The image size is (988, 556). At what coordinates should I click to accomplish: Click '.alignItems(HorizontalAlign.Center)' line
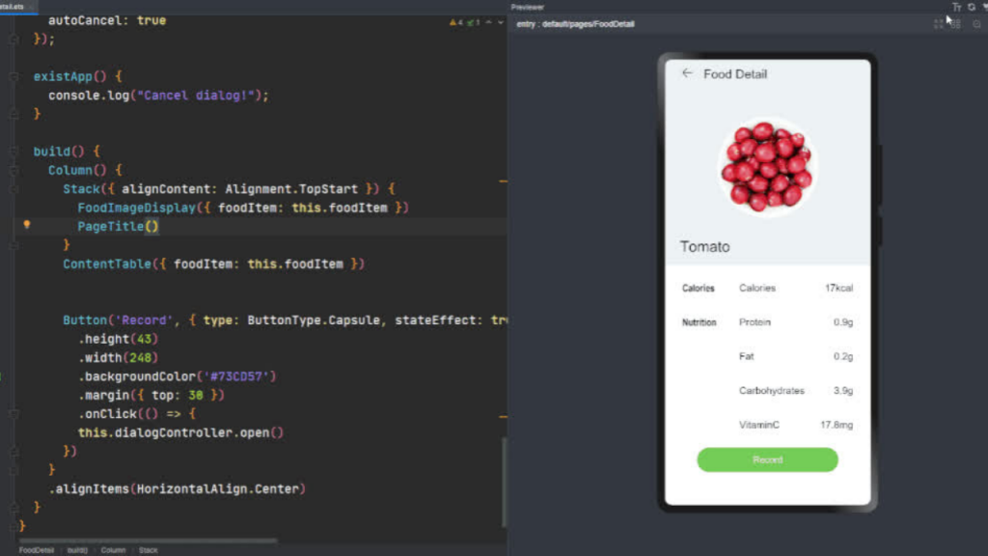pyautogui.click(x=178, y=488)
